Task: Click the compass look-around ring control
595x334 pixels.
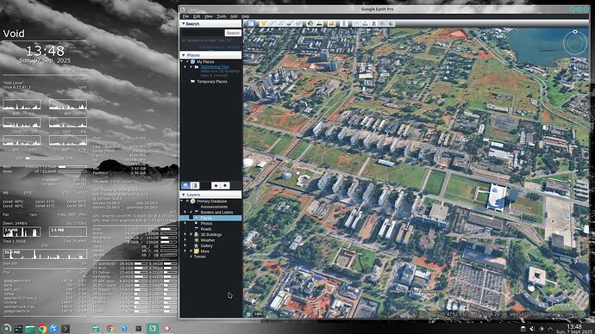Action: point(575,43)
